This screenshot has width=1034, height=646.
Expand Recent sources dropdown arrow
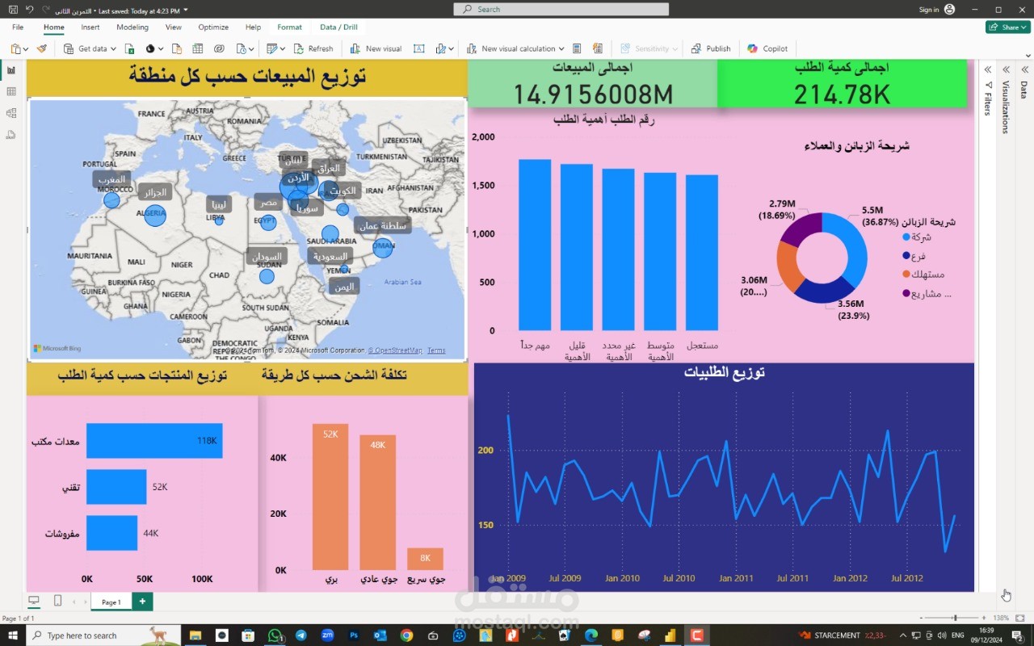(x=252, y=49)
